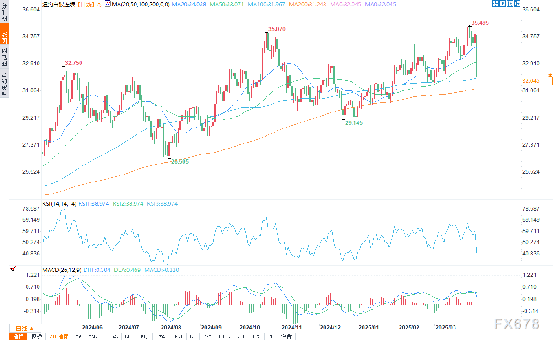Click the VIP指标 button

59,336
